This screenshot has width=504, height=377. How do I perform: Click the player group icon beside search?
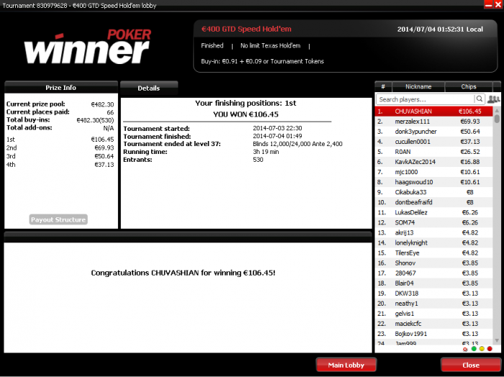493,99
